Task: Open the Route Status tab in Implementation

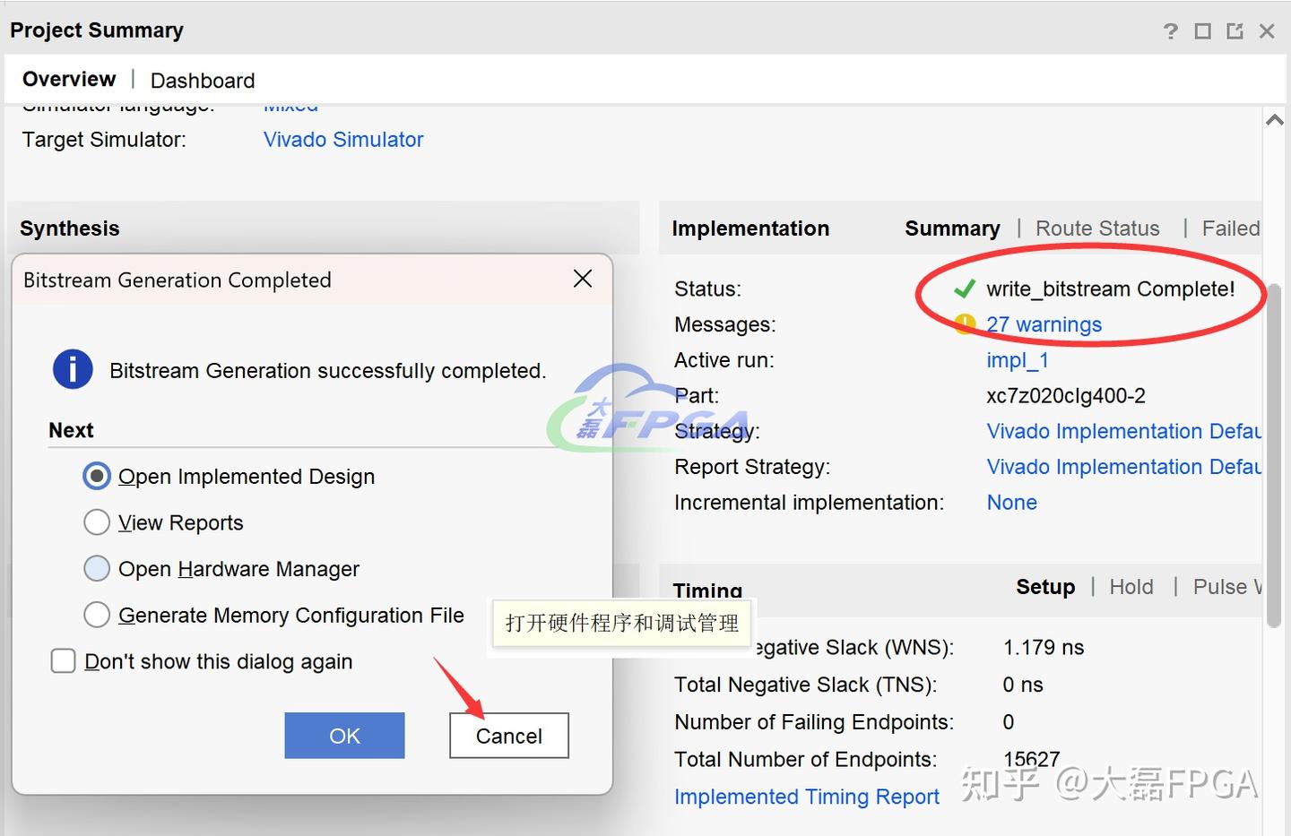Action: [x=1097, y=228]
